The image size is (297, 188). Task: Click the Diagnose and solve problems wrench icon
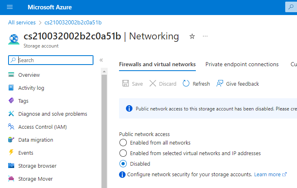(11, 114)
